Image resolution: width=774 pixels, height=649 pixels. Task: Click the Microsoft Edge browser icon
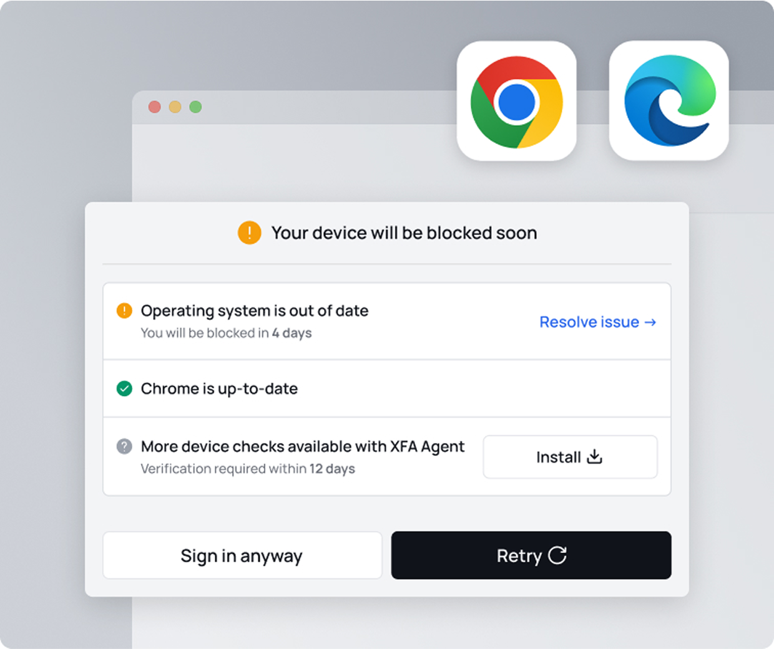[x=669, y=101]
